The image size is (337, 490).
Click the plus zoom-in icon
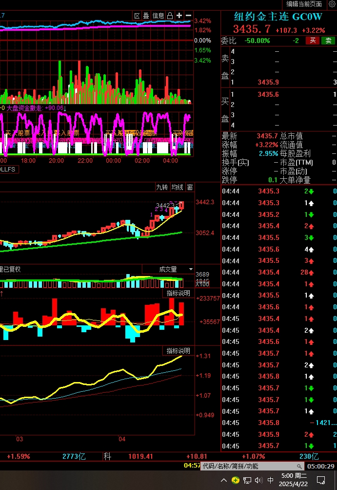[x=179, y=15]
